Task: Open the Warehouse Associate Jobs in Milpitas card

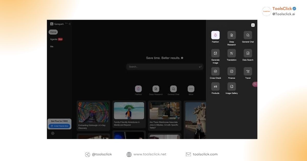Action: coord(165,116)
